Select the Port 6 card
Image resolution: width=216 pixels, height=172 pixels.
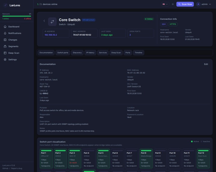click(x=118, y=158)
